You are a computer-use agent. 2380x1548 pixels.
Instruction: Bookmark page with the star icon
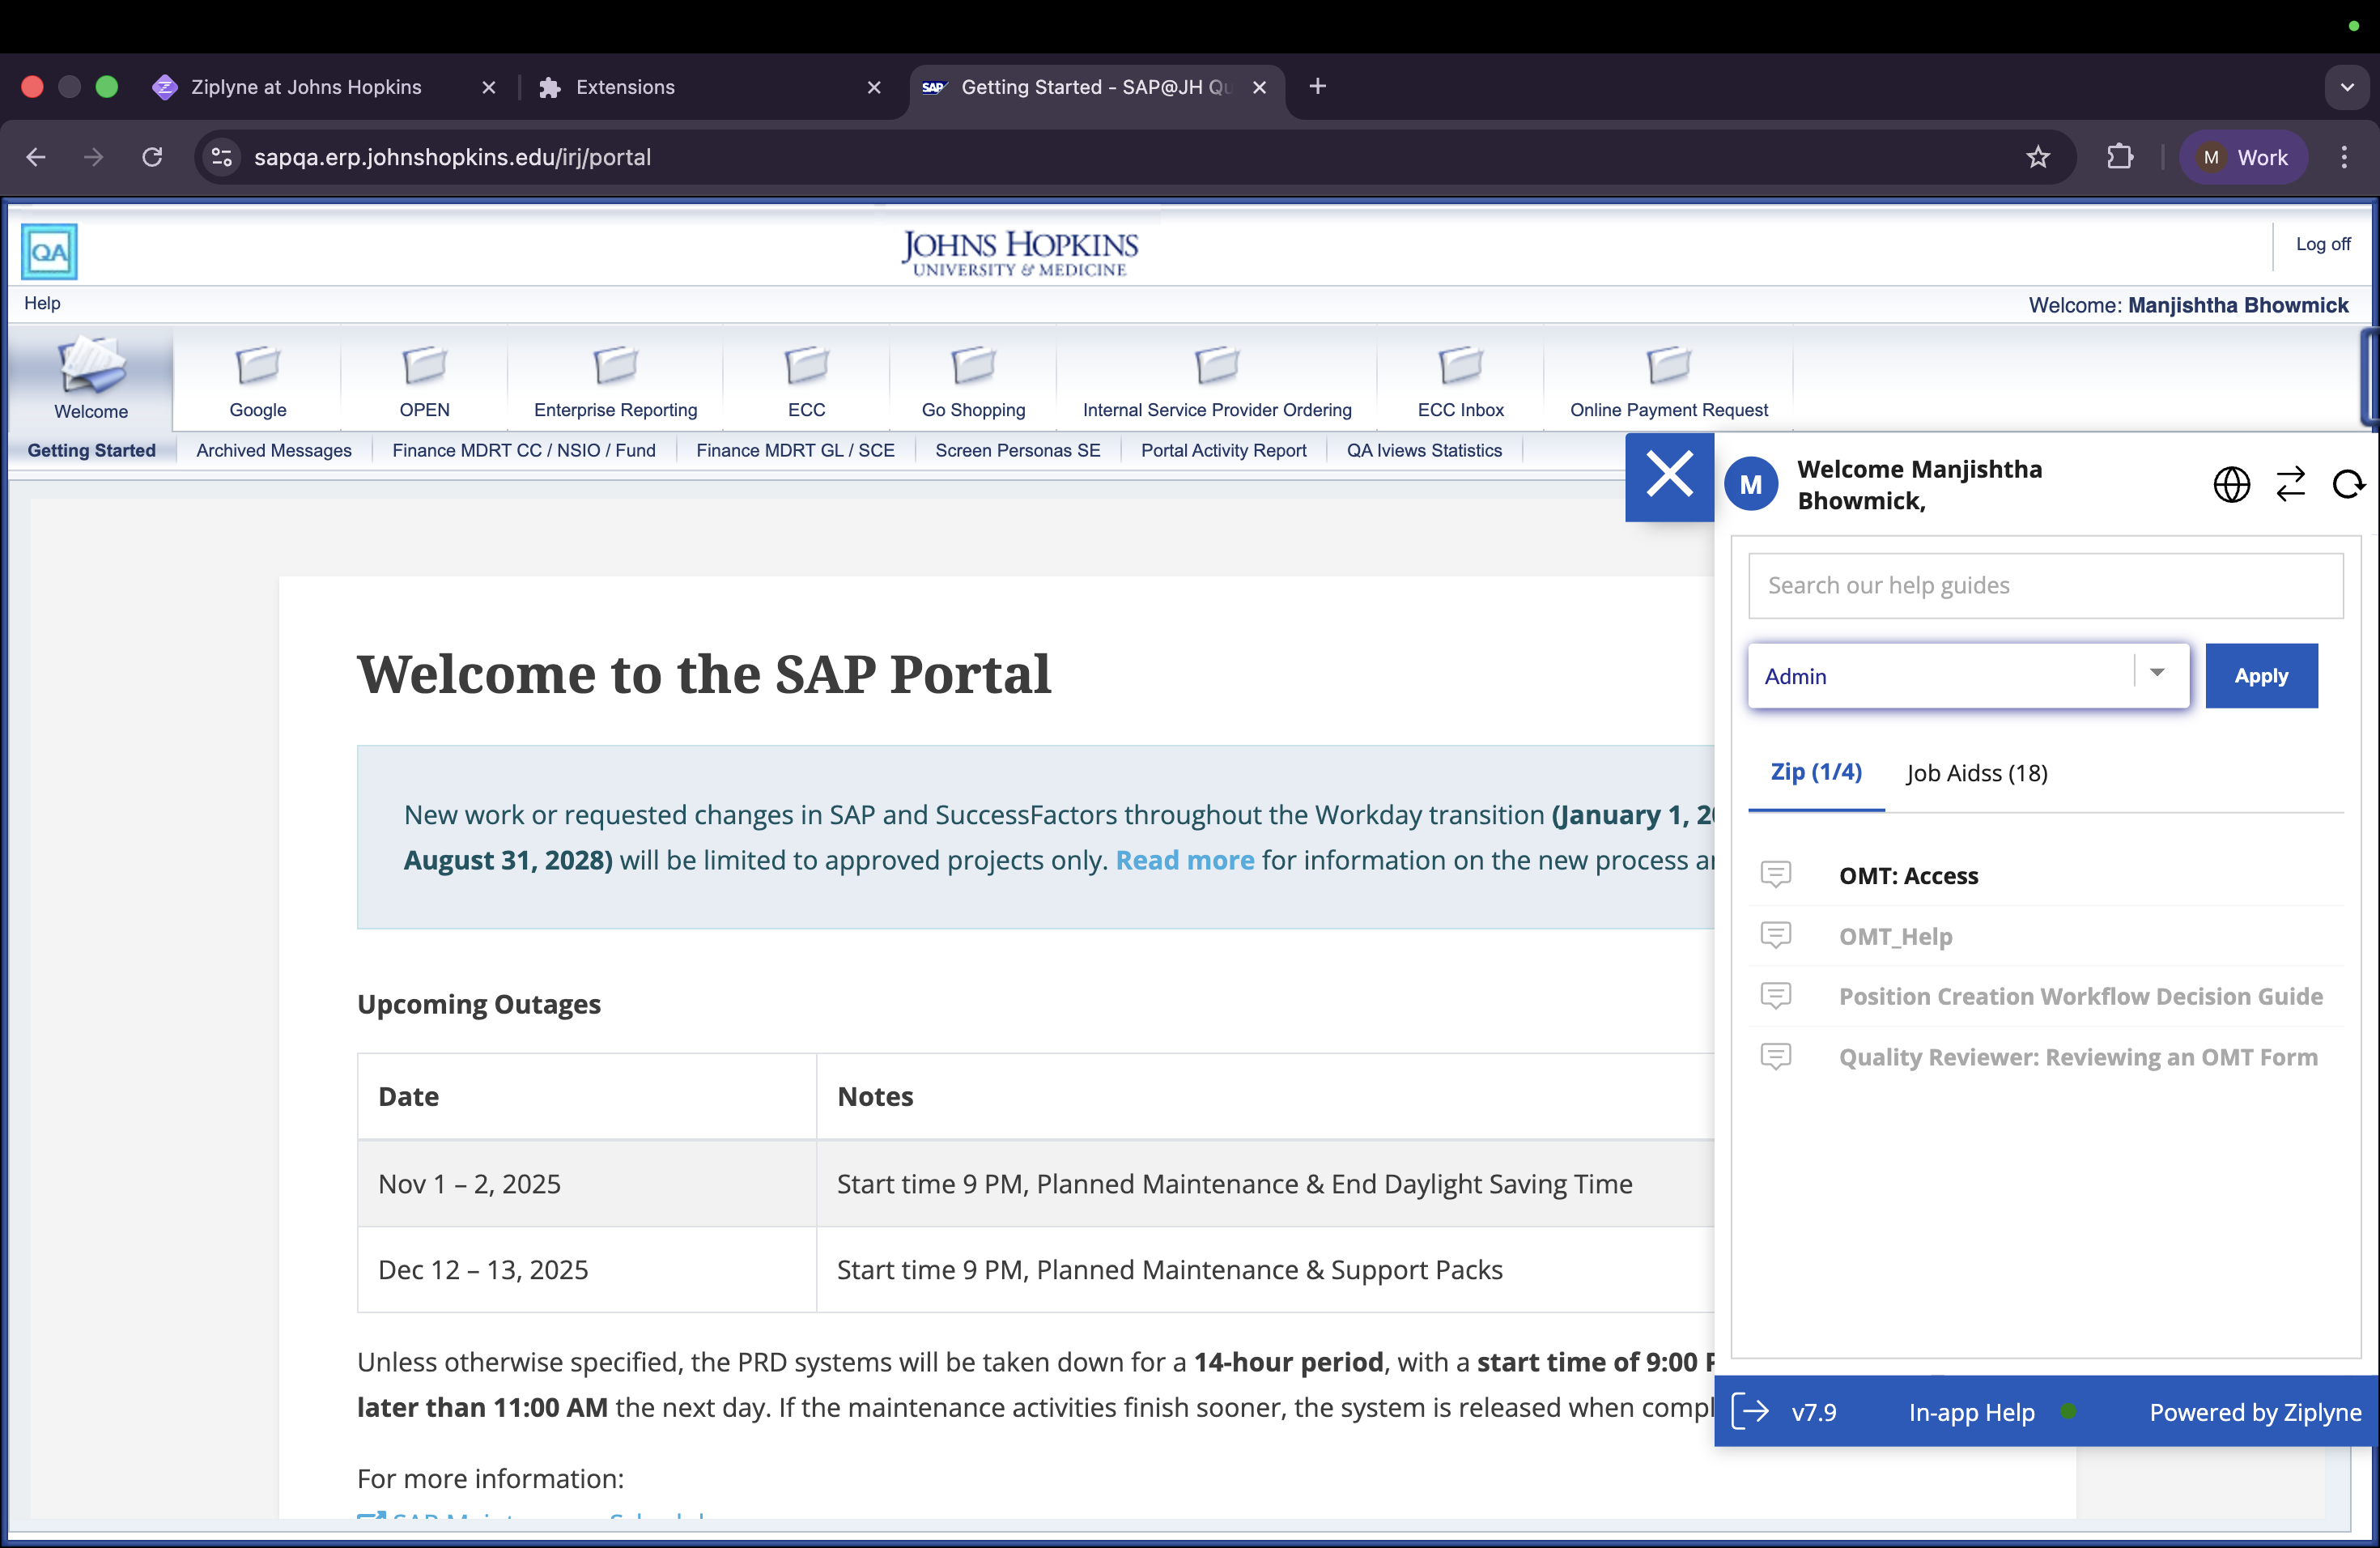click(x=2037, y=157)
